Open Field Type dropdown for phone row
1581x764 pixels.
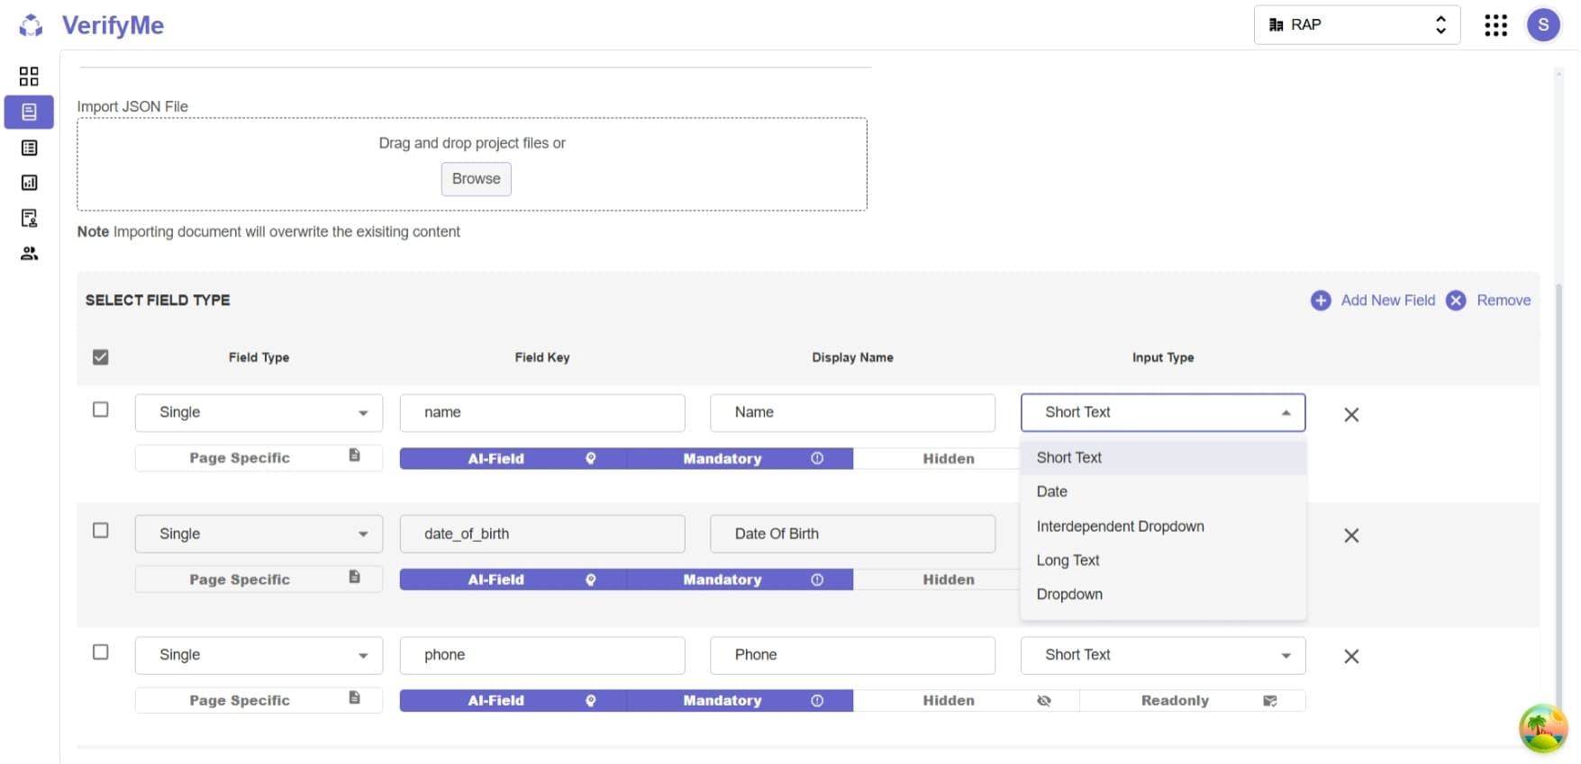(259, 655)
